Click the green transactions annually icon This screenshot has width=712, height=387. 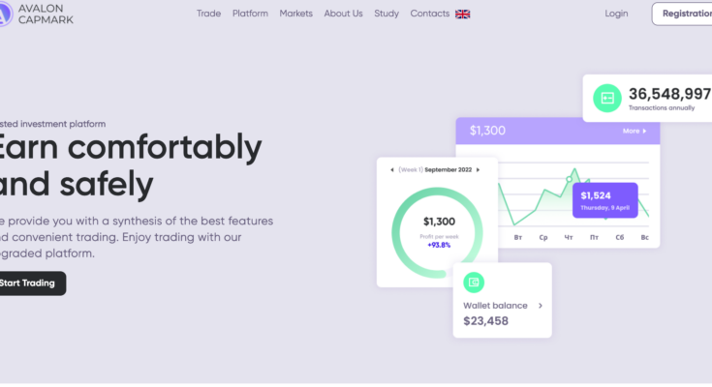(x=607, y=98)
